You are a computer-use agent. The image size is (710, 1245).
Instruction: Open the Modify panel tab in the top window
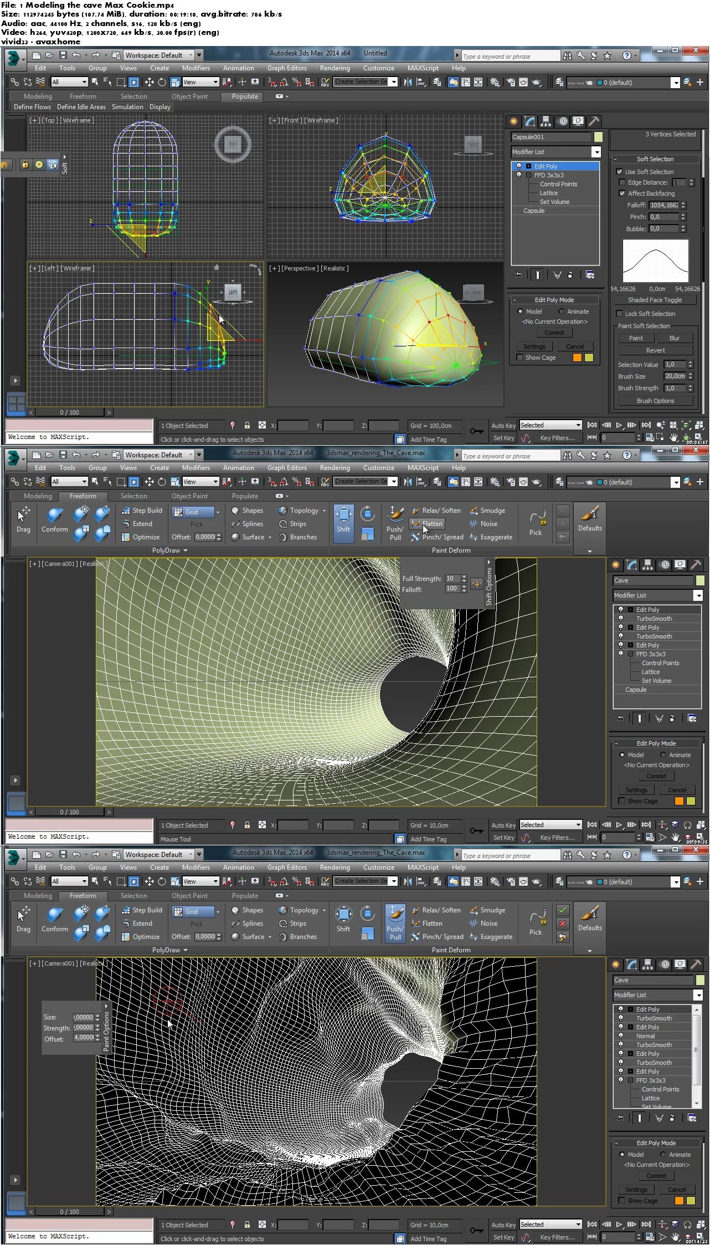(x=530, y=121)
